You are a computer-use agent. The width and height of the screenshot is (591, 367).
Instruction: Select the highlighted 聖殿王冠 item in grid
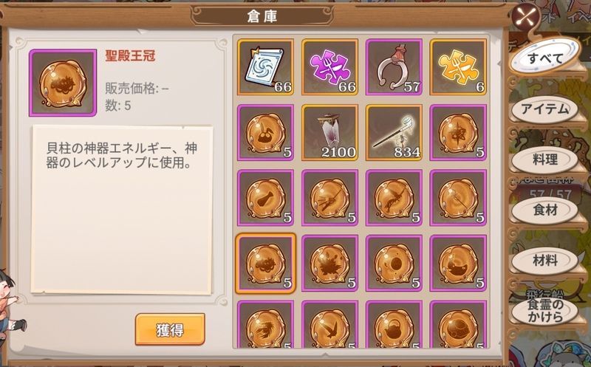[x=266, y=263]
